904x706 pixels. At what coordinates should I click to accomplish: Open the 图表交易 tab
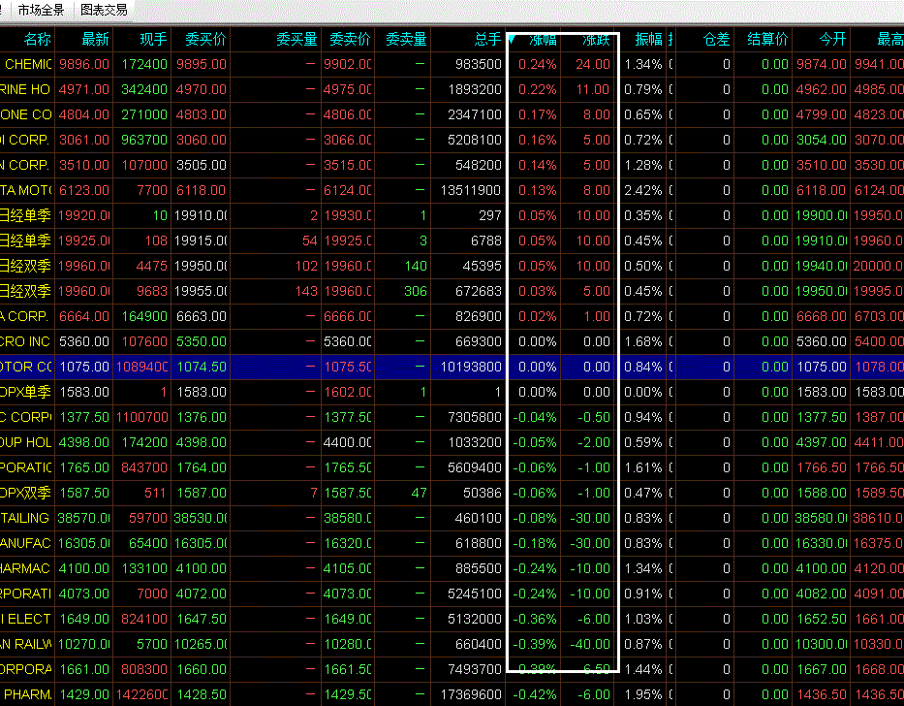104,10
